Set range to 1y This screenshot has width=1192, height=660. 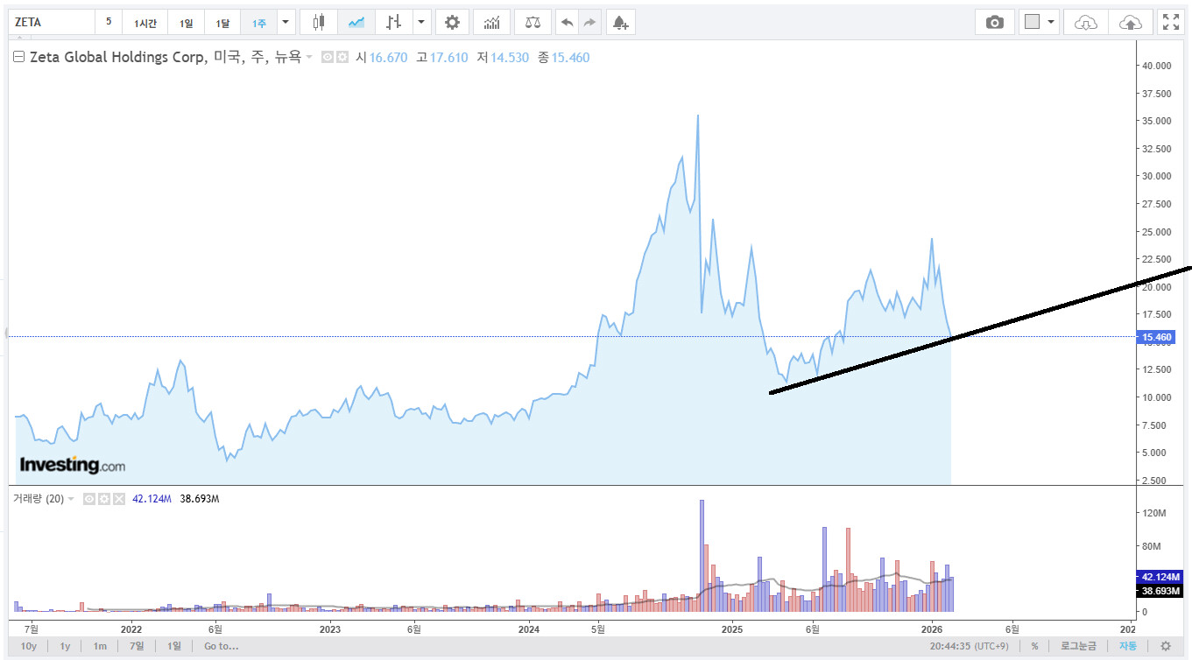[x=65, y=646]
